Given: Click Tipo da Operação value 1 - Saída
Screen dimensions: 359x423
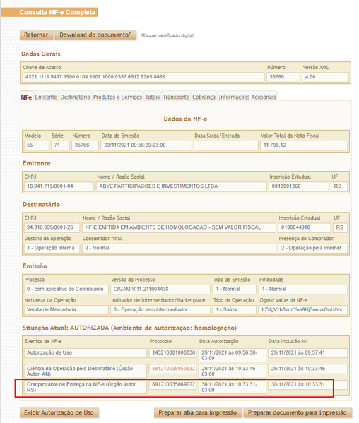Looking at the screenshot, I should (235, 310).
